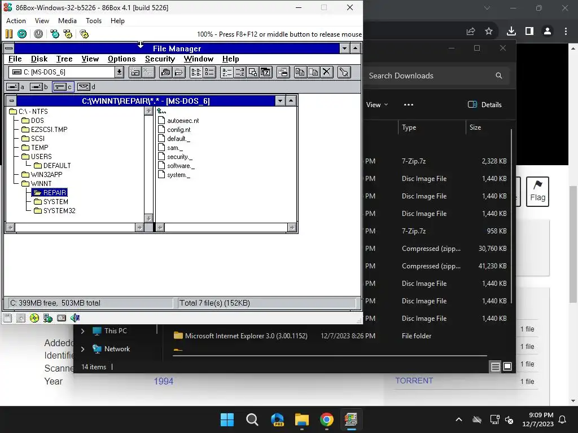
Task: Open the Tools menu in 86Box
Action: pos(94,21)
